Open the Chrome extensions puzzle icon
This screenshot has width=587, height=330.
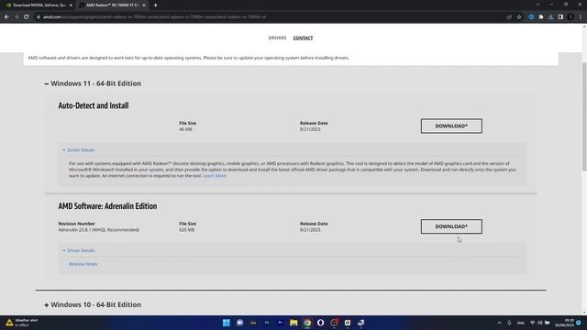click(x=541, y=16)
